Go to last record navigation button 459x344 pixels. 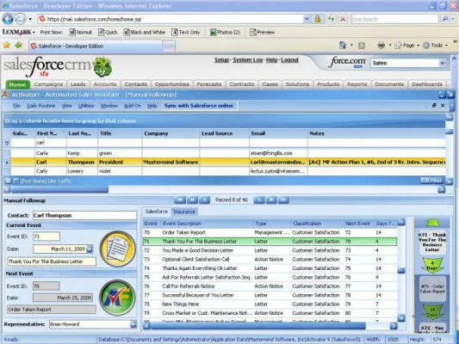coord(283,200)
